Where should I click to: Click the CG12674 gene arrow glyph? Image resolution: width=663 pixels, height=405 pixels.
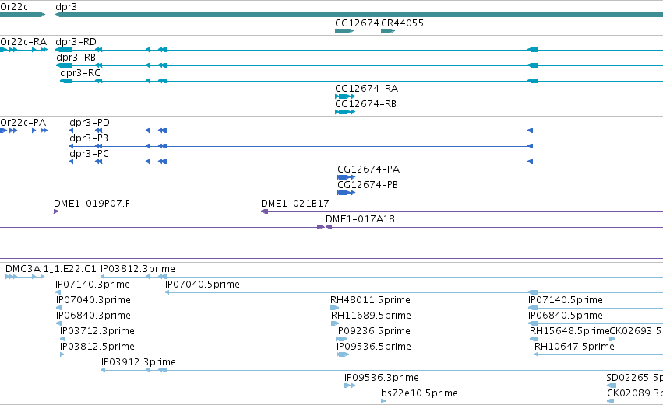tap(344, 31)
